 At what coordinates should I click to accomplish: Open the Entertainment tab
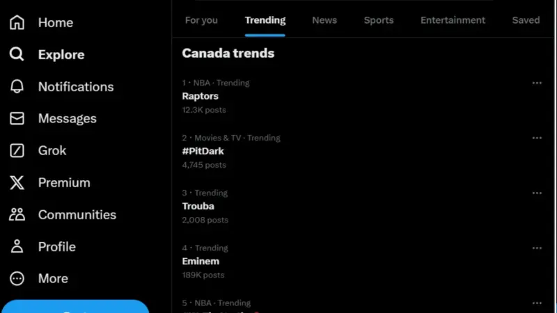click(453, 20)
